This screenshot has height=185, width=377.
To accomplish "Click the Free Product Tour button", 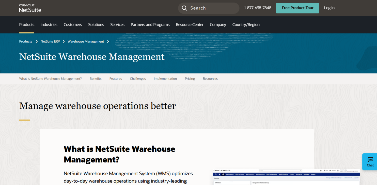I will (x=297, y=8).
